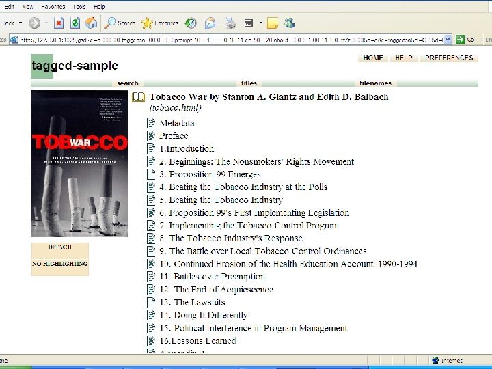The image size is (492, 369).
Task: Open page icon for Battles over Preemption
Action: tap(151, 277)
